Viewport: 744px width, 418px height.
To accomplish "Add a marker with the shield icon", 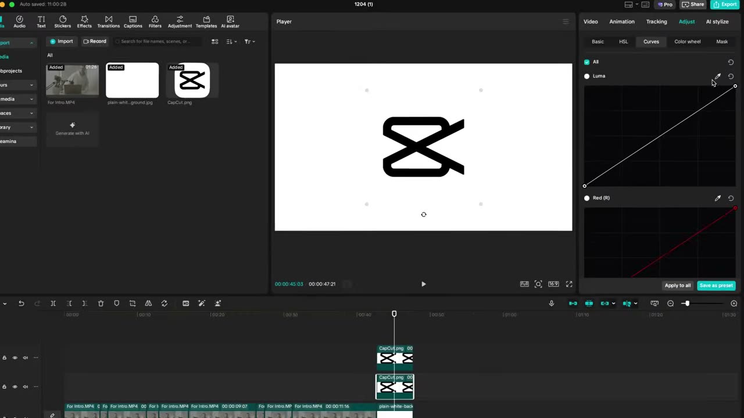I will (116, 303).
